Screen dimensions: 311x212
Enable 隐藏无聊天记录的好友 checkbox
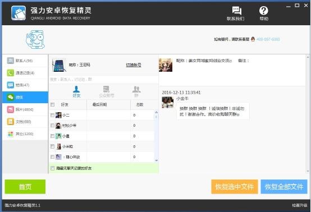point(52,168)
